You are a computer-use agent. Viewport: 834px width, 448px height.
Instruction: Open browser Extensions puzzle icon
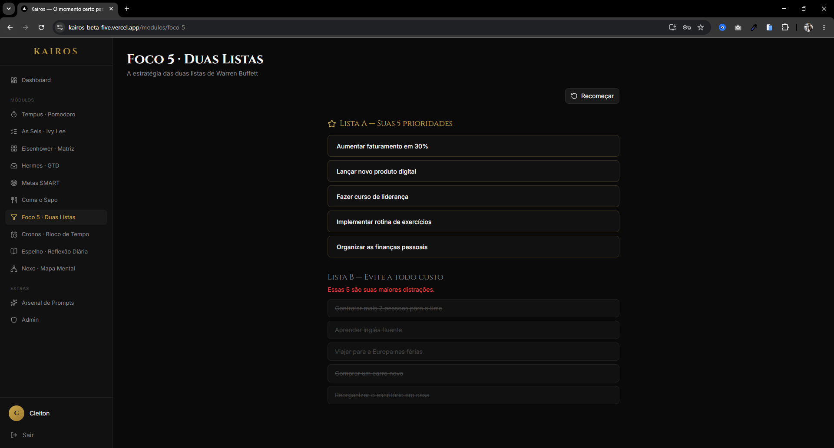click(785, 27)
